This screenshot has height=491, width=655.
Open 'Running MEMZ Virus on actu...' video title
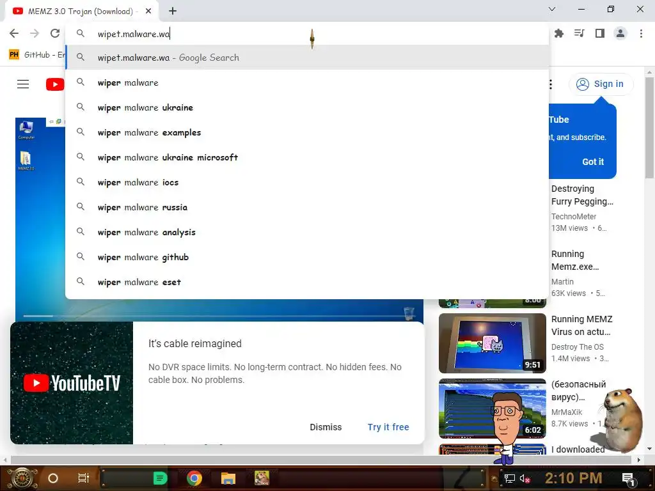tap(581, 325)
